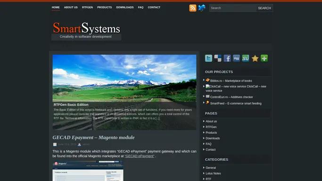Open FAQ in Pages sidebar
This screenshot has width=322, height=181.
point(208,144)
